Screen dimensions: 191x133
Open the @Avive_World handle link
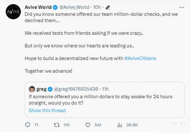tap(74, 7)
